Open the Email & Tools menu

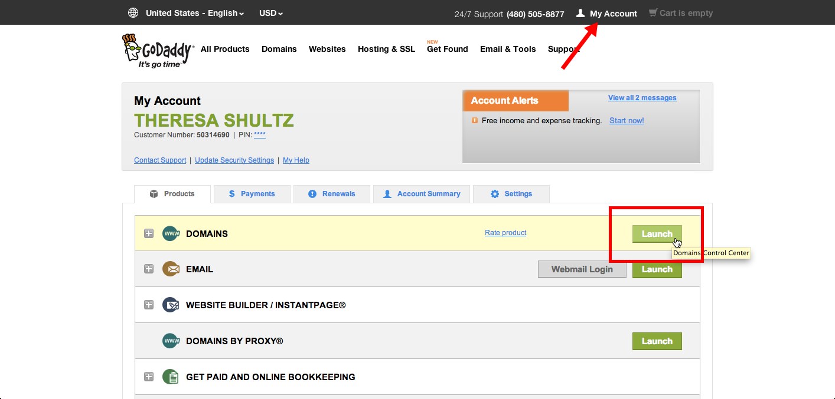(508, 49)
